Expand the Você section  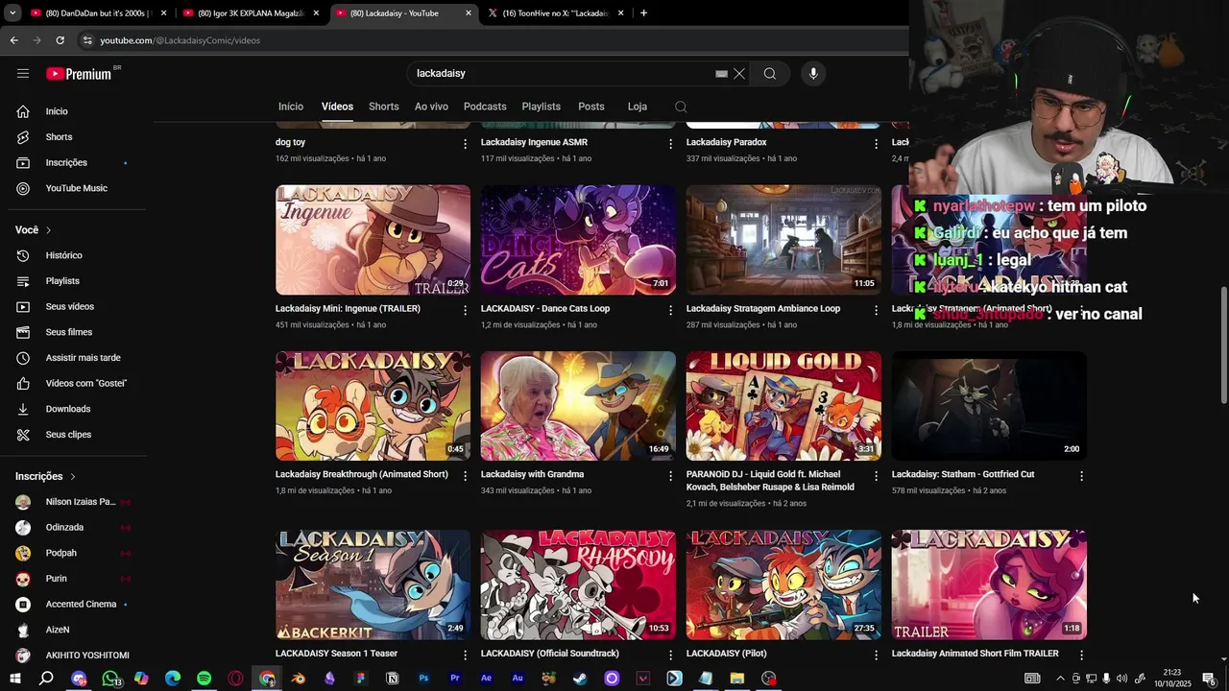34,230
